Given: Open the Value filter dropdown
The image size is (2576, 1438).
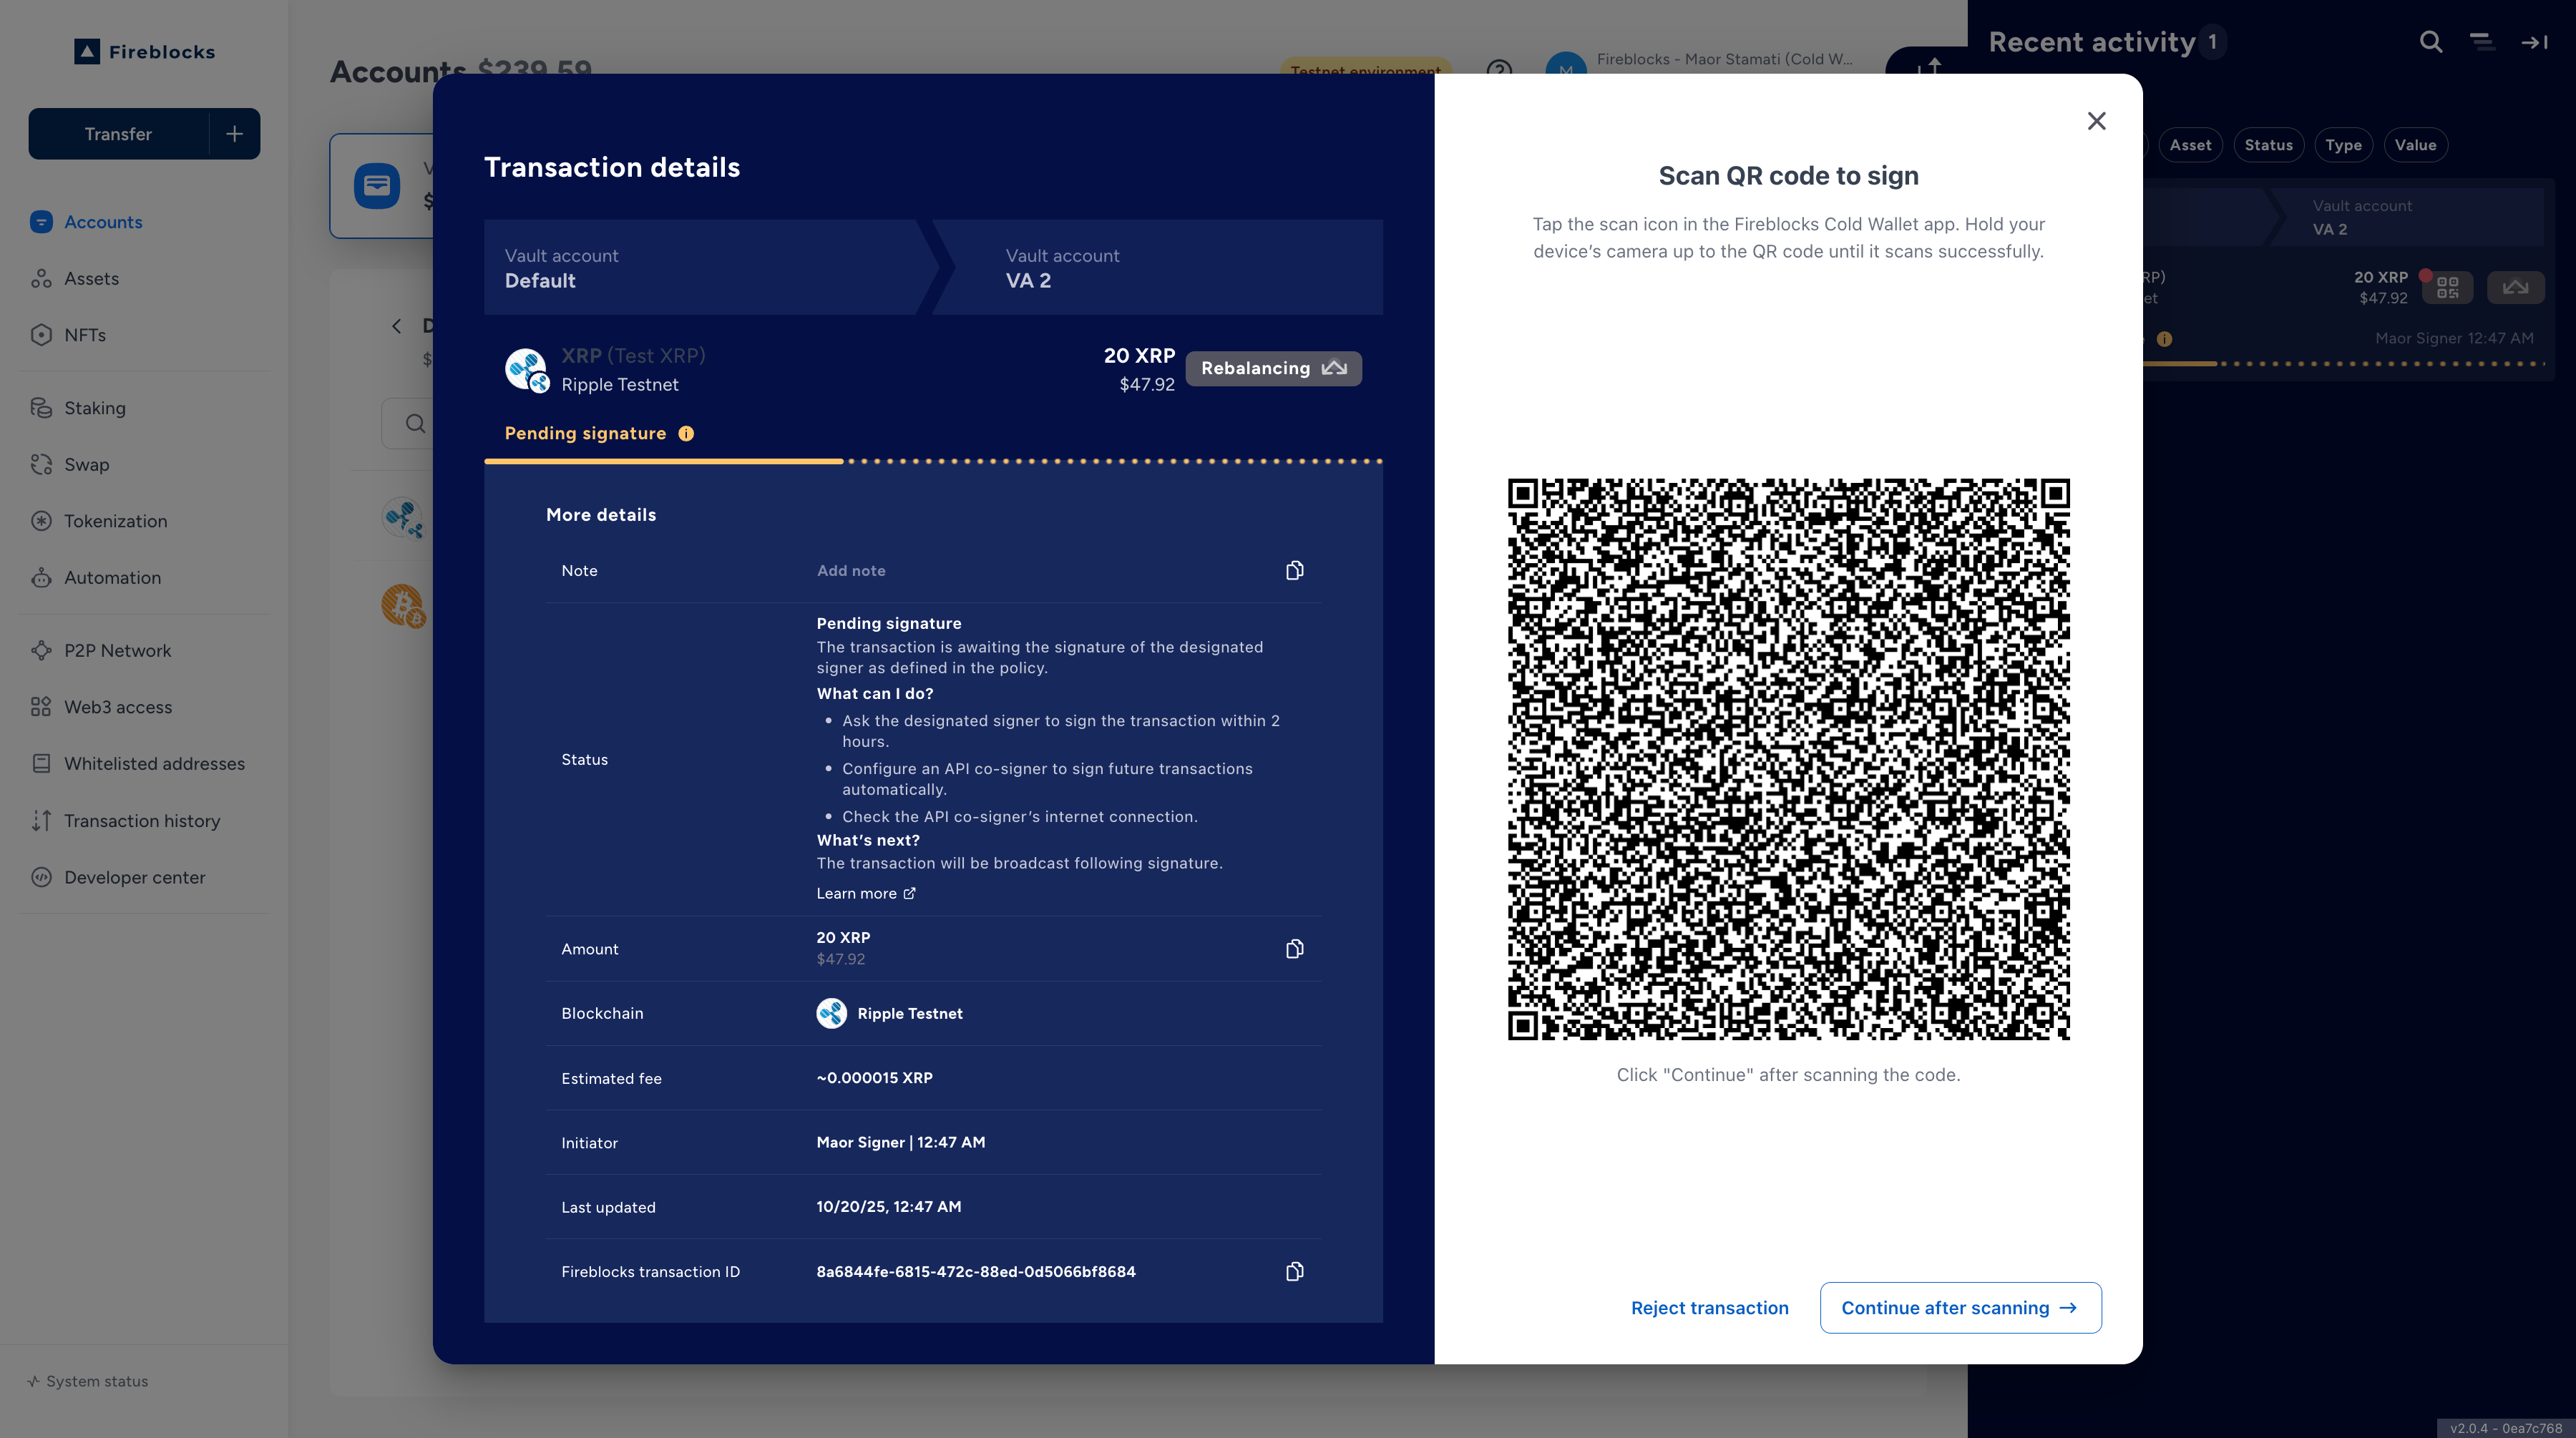Looking at the screenshot, I should coord(2415,145).
